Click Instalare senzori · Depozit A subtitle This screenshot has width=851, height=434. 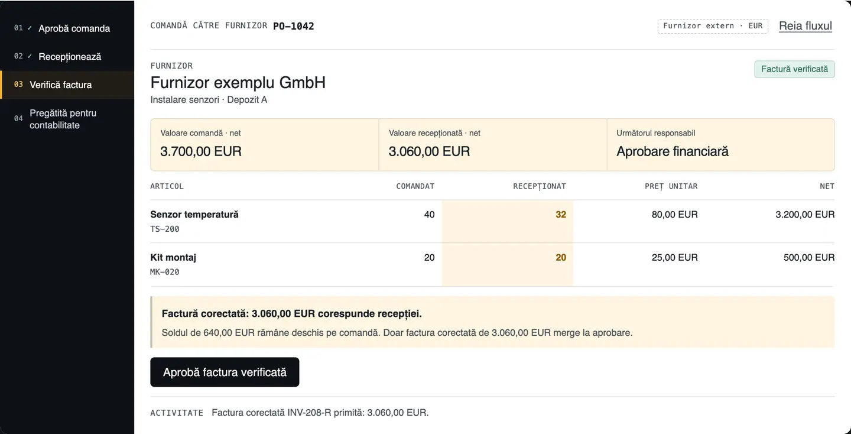tap(209, 100)
